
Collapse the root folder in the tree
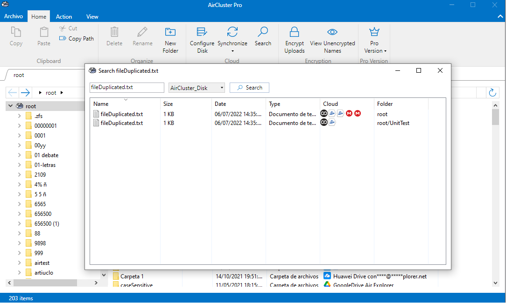pyautogui.click(x=10, y=106)
